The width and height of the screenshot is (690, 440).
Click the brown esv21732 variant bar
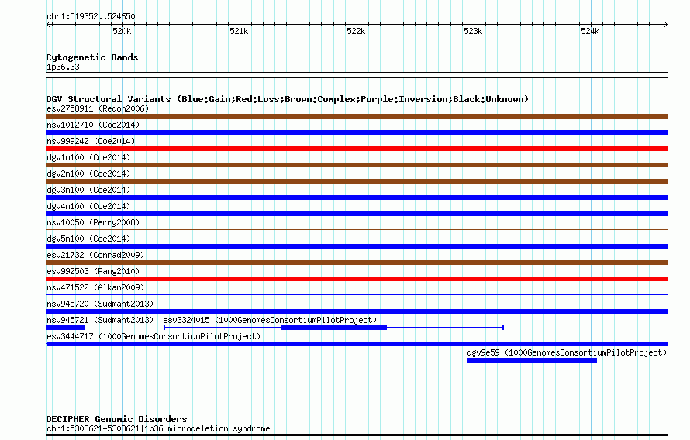click(357, 263)
